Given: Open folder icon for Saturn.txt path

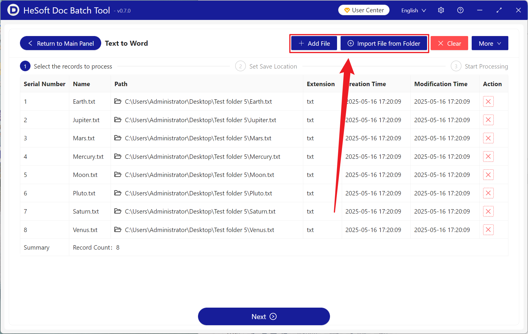Looking at the screenshot, I should pos(118,211).
